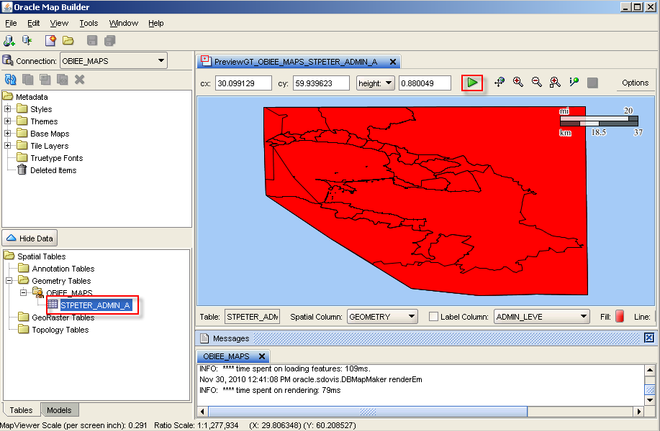
Task: Open a file using the Open folder toolbar icon
Action: (x=68, y=41)
